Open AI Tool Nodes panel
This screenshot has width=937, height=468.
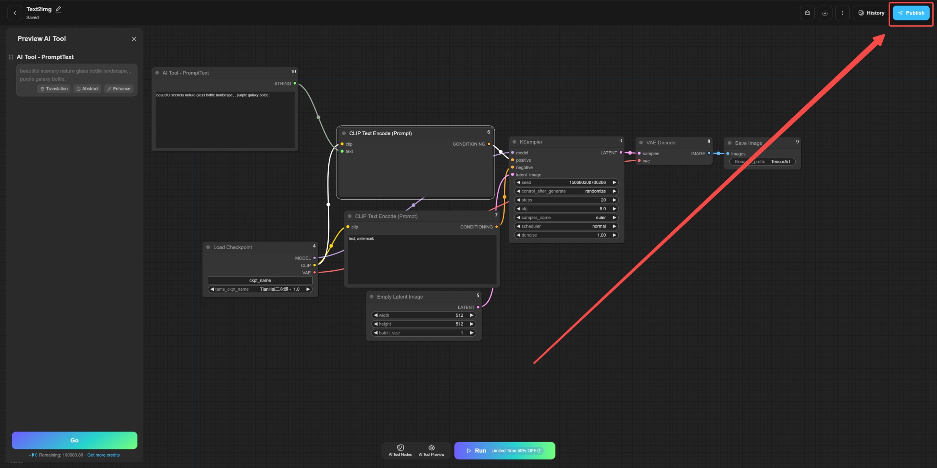[x=400, y=450]
